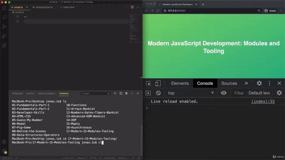Close the DevTools panel

(279, 83)
